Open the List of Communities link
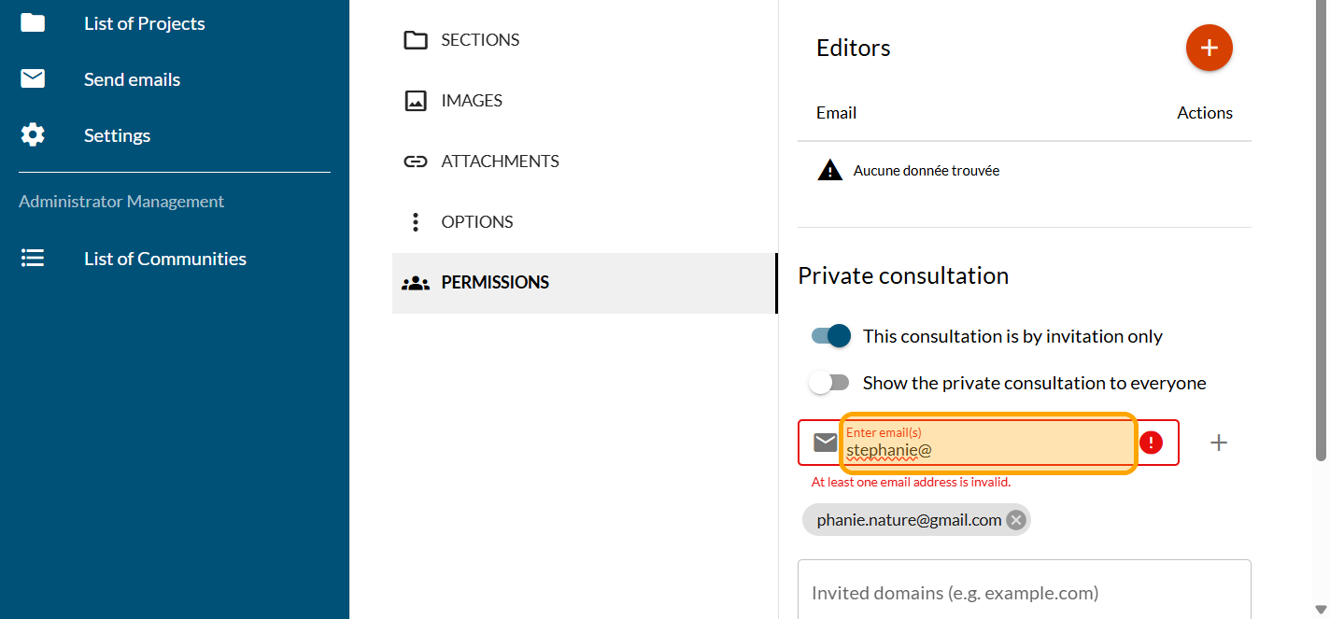 pyautogui.click(x=165, y=259)
